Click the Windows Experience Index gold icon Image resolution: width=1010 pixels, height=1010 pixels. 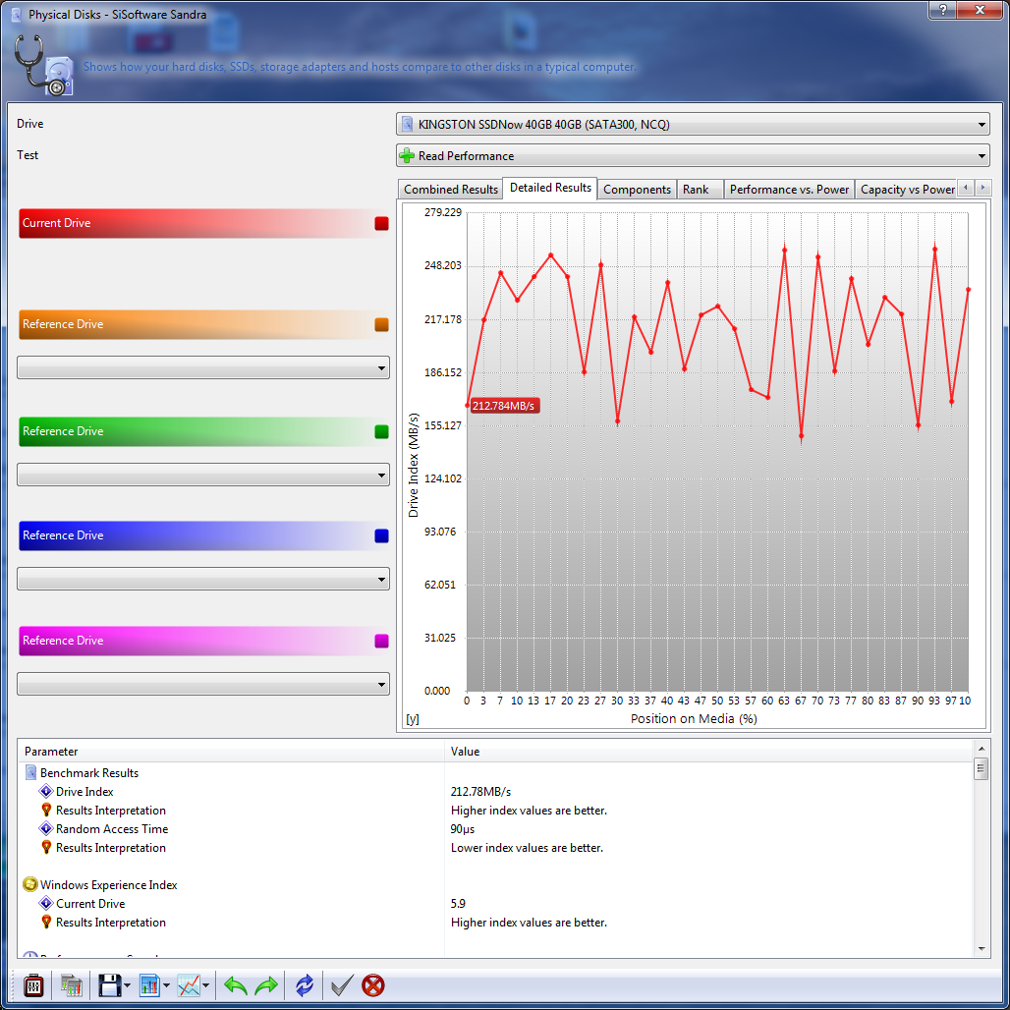[30, 884]
